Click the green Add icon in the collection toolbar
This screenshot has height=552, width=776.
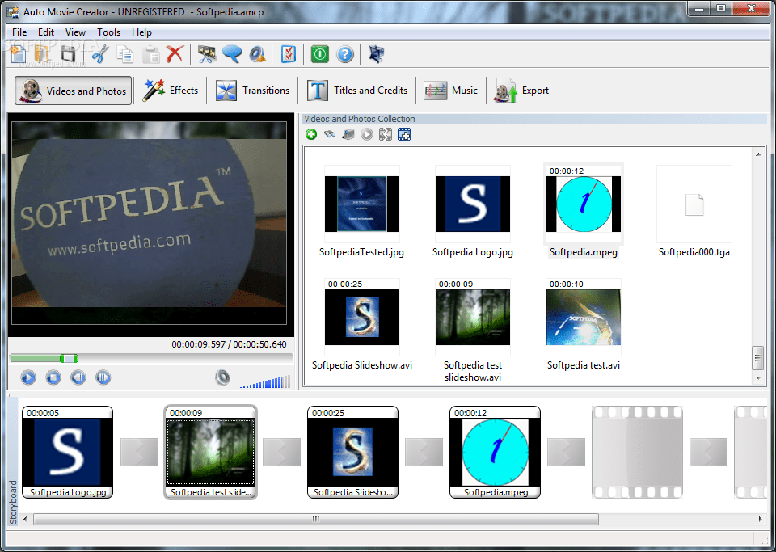311,134
